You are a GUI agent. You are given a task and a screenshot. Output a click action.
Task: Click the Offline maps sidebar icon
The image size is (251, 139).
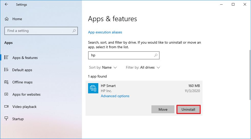click(x=7, y=82)
